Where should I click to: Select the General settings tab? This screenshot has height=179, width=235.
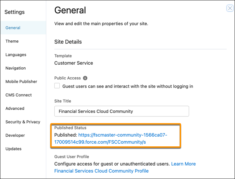click(23, 28)
